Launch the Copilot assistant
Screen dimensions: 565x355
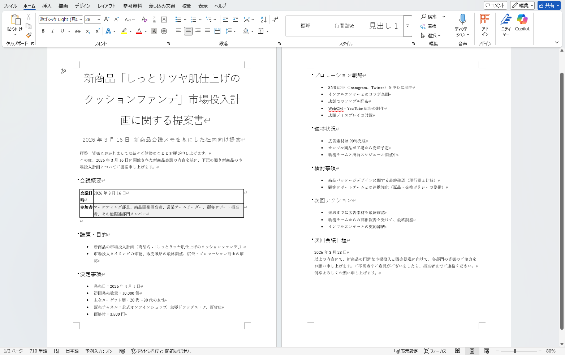[522, 23]
